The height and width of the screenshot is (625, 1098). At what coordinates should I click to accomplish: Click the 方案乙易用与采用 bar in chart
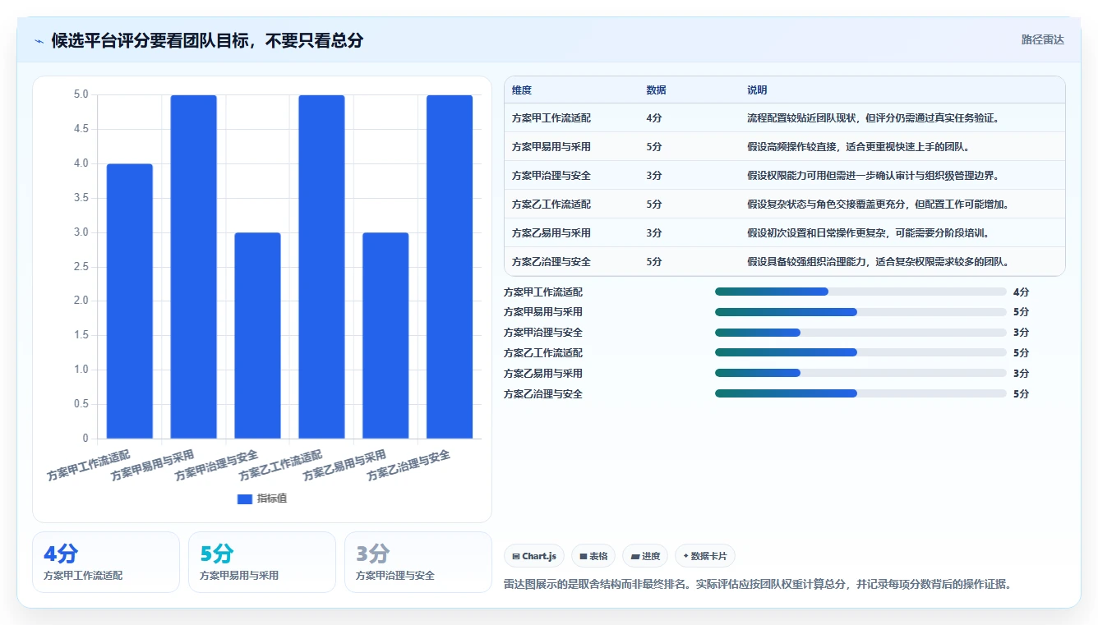coord(385,335)
